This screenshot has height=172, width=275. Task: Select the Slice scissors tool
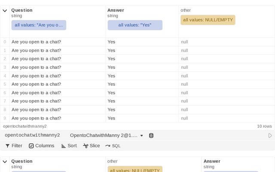[x=91, y=146]
